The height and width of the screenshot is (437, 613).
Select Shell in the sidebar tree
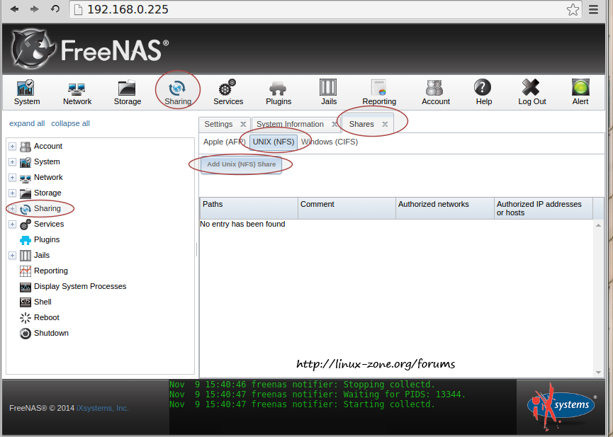43,302
